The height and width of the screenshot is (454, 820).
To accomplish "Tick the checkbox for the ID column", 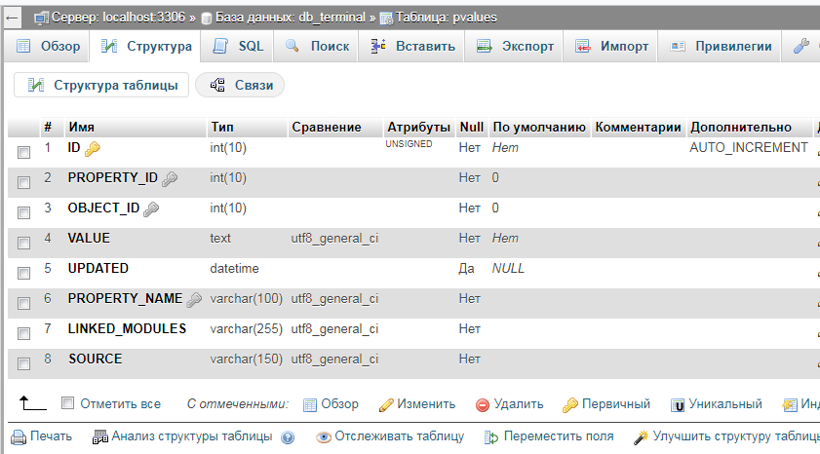I will point(23,151).
